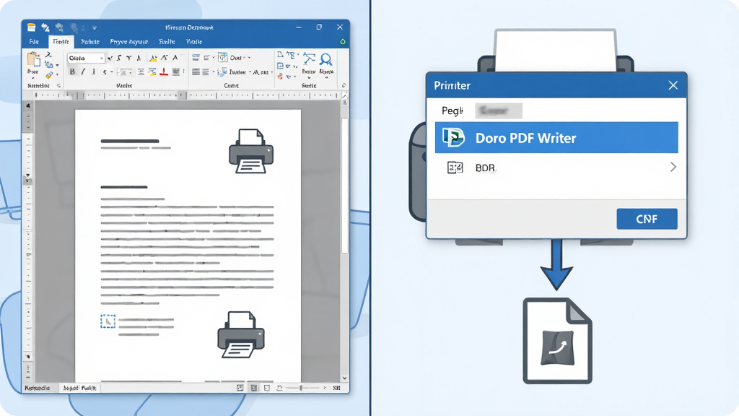Click the vertical scrollbar down arrow

344,378
